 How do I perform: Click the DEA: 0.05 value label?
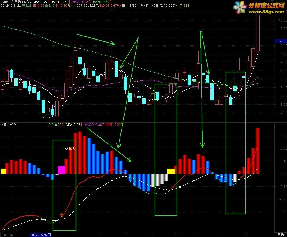click(73, 125)
